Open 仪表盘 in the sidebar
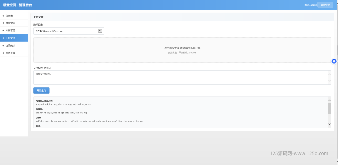The image size is (338, 165). (9, 16)
